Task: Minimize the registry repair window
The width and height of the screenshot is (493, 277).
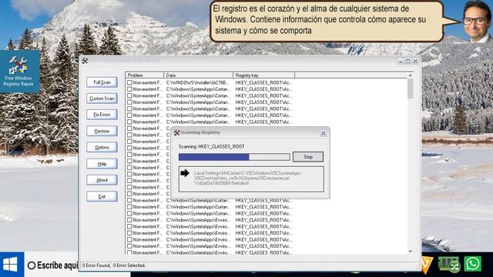Action: coord(401,61)
